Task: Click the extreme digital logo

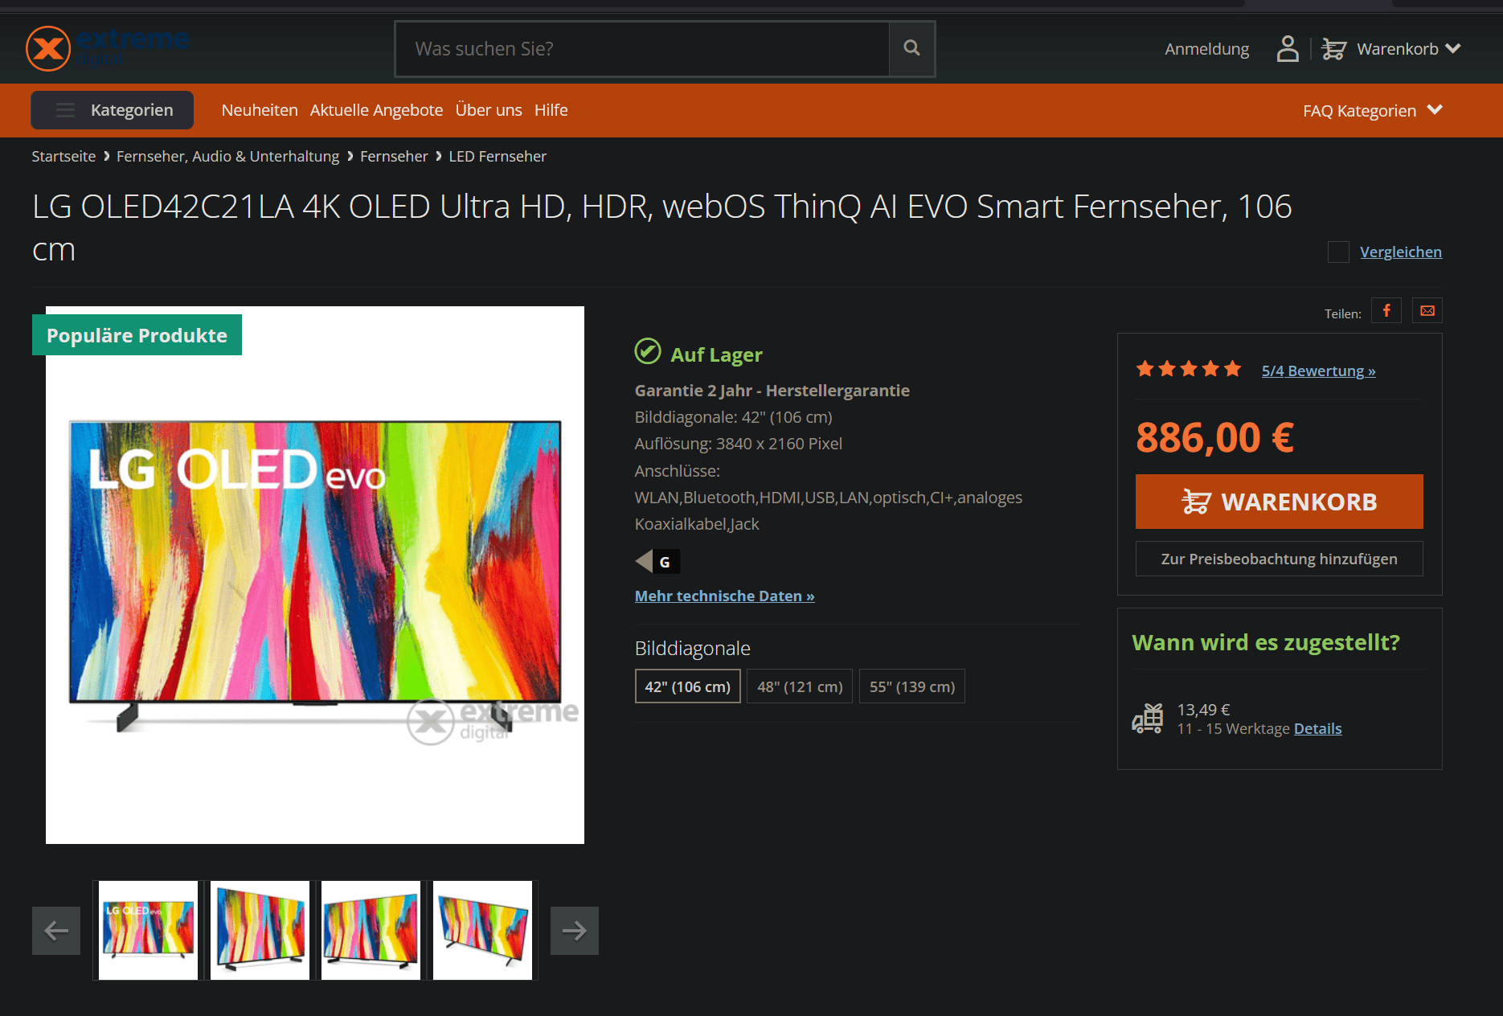Action: pos(107,48)
